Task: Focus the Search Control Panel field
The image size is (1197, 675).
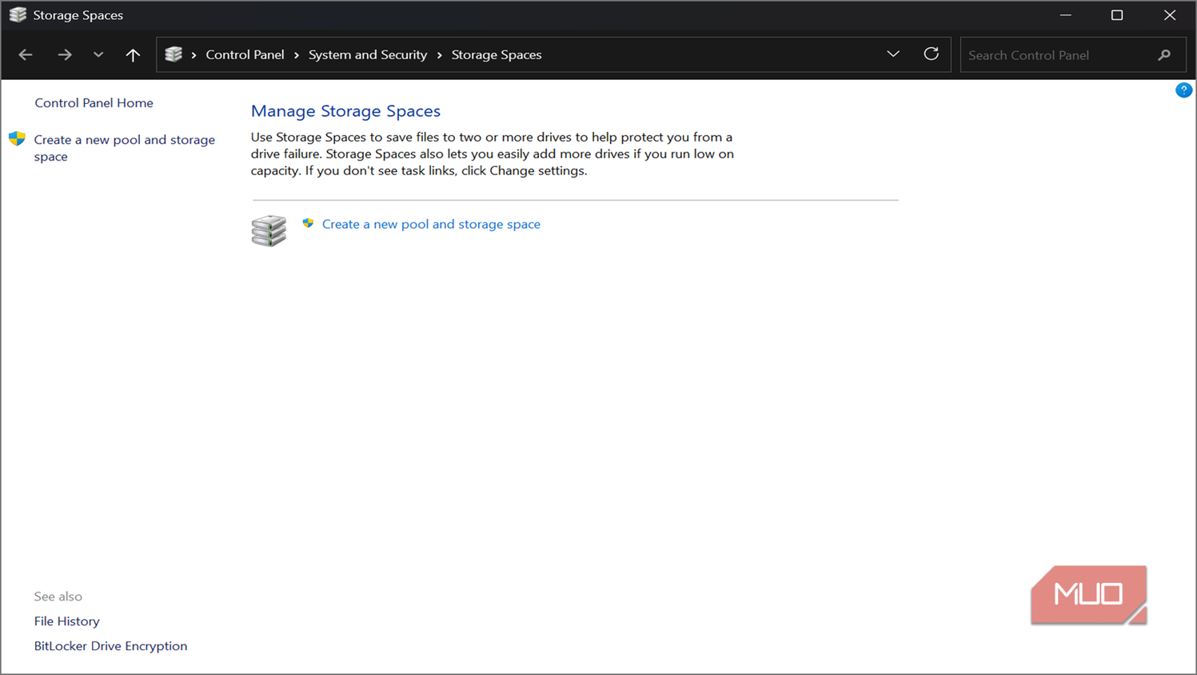Action: pos(1073,55)
